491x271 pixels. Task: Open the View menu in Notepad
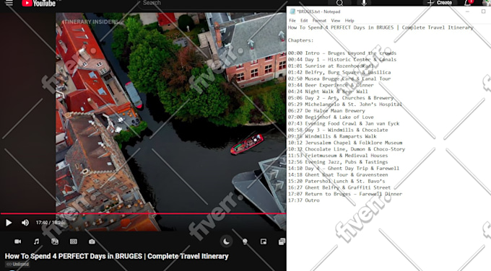click(335, 21)
